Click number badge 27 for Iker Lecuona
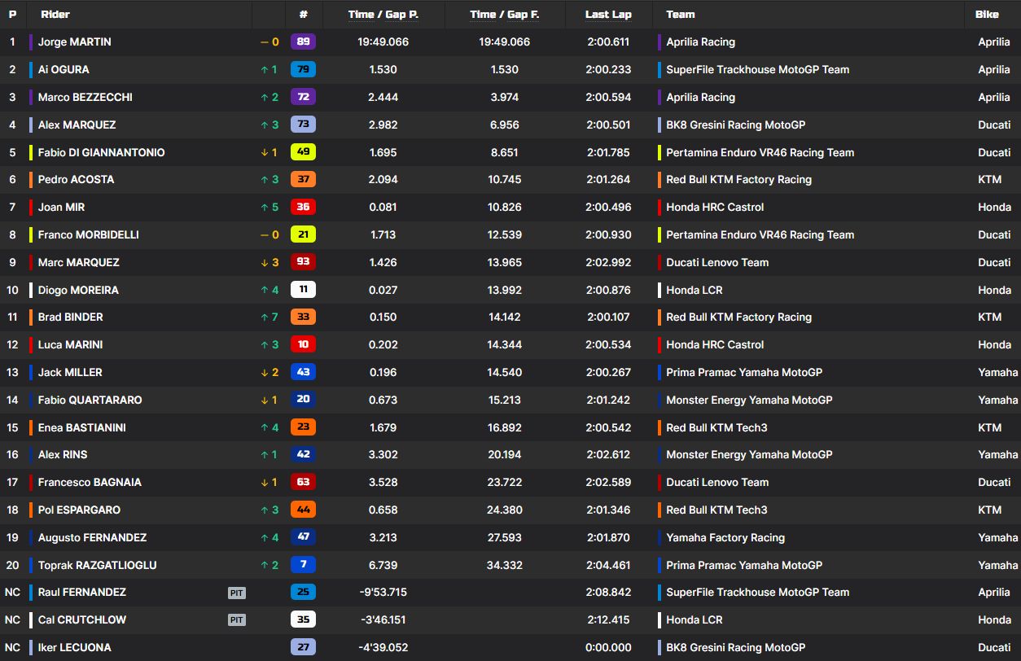1021x661 pixels. point(303,647)
